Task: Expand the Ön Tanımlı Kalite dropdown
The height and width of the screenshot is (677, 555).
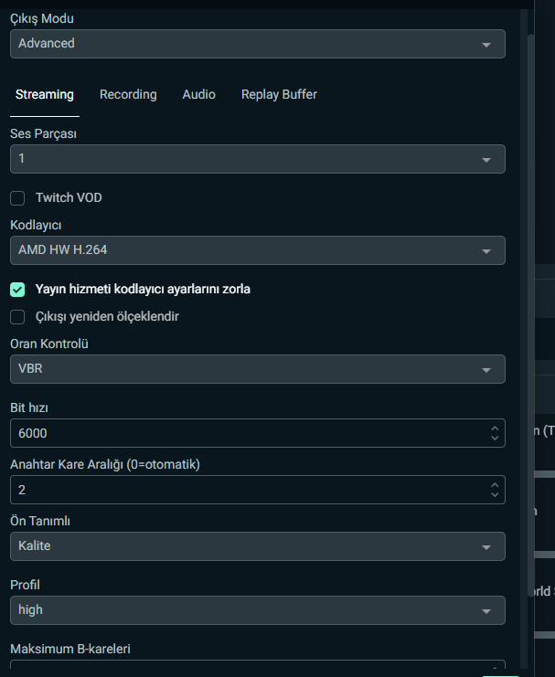Action: [x=257, y=546]
